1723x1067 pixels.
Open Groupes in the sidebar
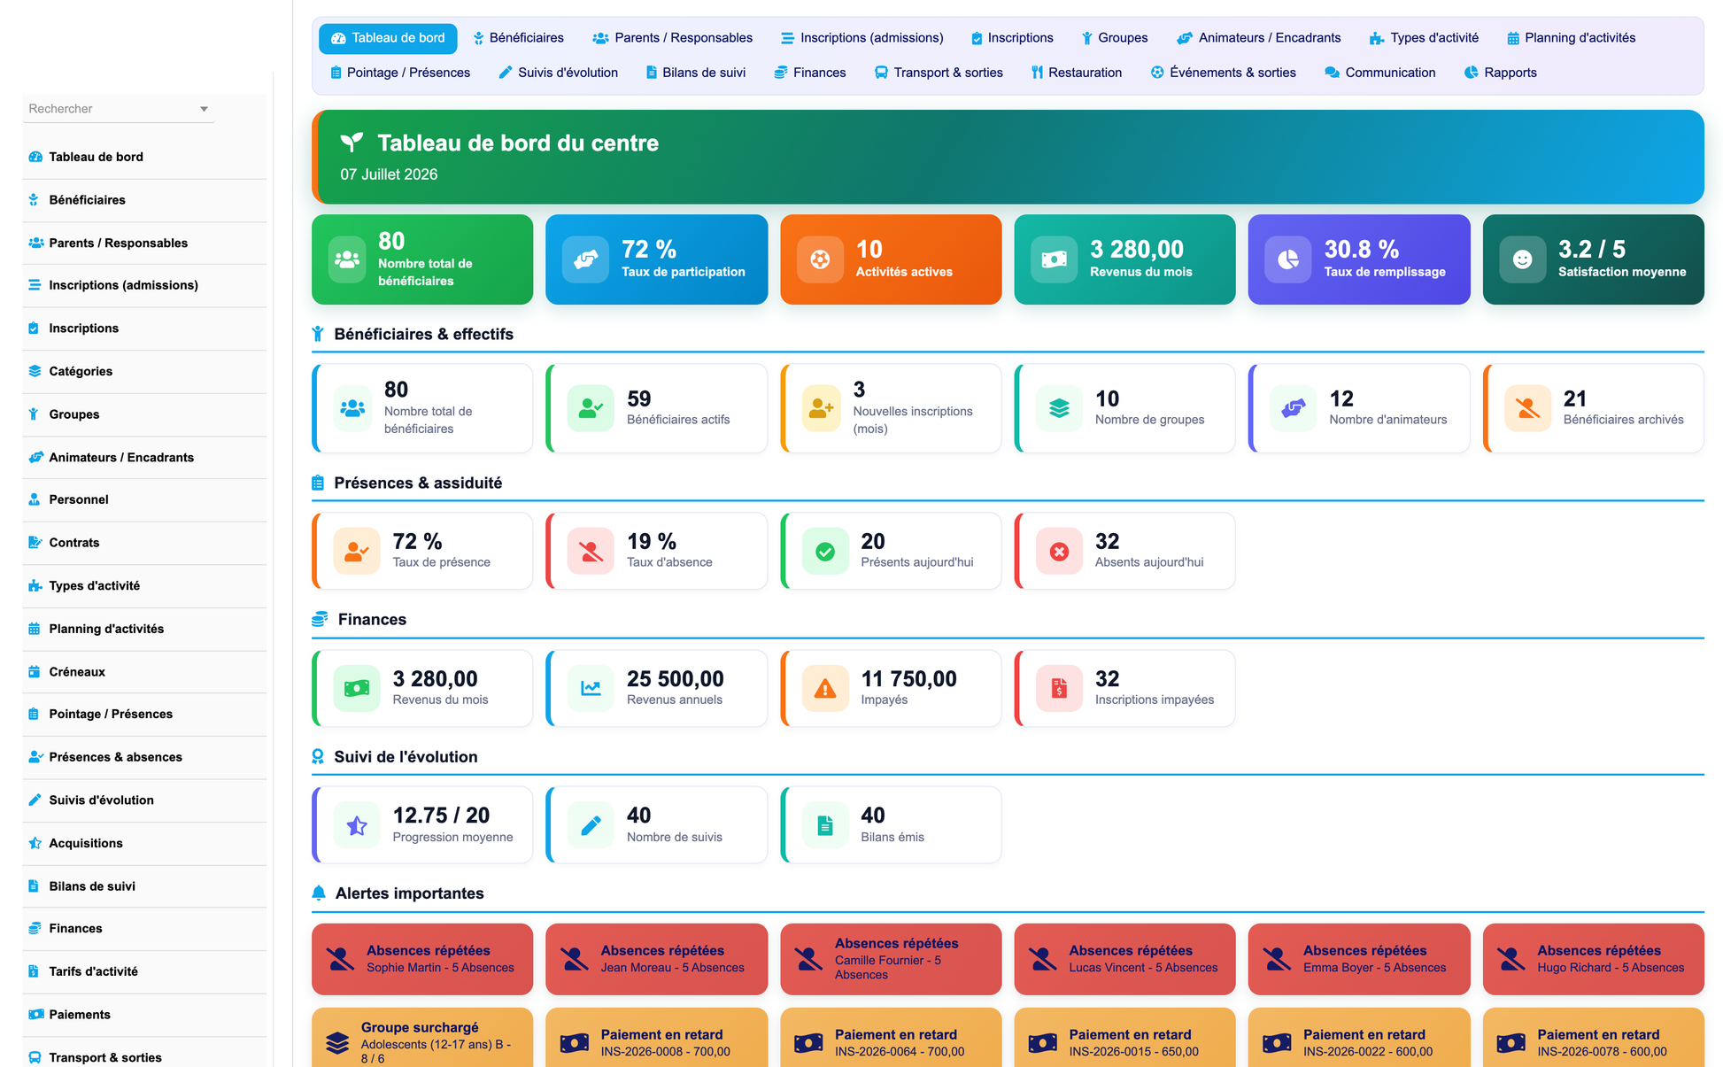[x=144, y=414]
